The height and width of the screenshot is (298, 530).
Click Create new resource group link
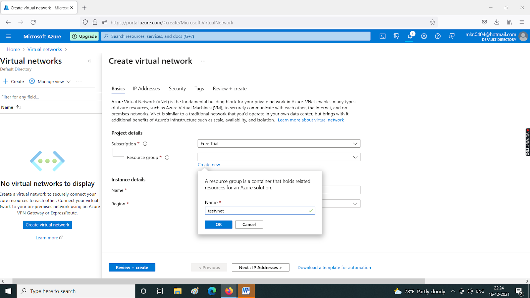(209, 165)
